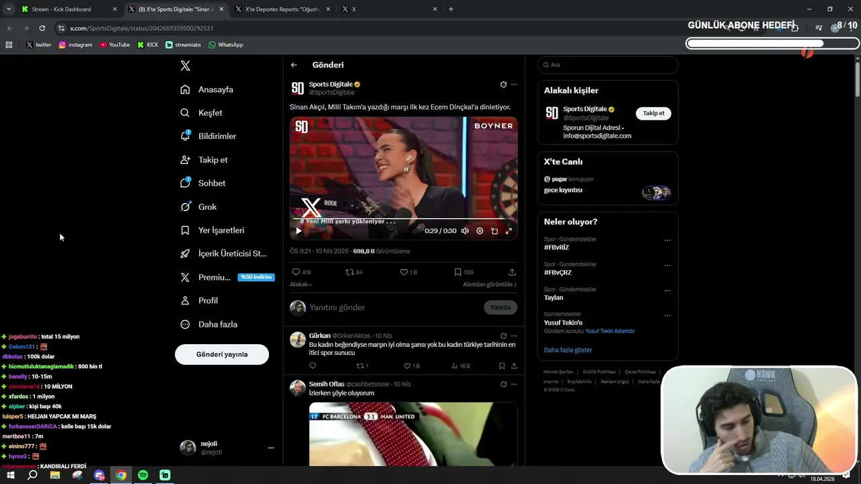Viewport: 861px width, 484px height.
Task: Mute the video volume
Action: [465, 231]
